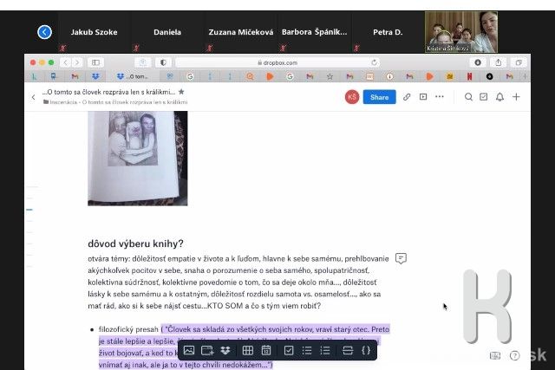Insert image from the formatting toolbar
Viewport: 555px width, 370px height.
(x=188, y=350)
